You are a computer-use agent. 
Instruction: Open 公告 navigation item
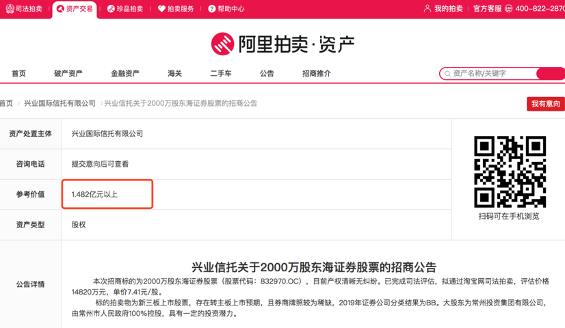tap(267, 73)
